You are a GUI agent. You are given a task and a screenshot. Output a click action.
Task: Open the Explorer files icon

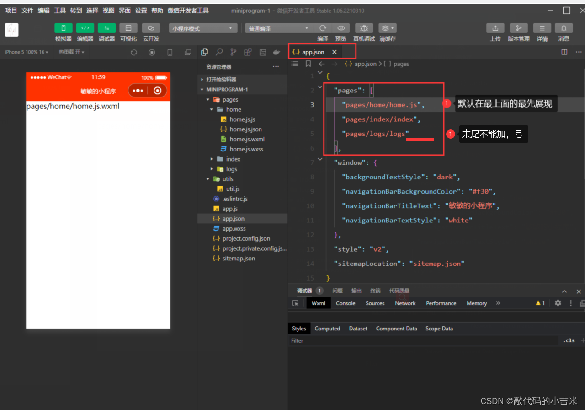pos(205,52)
